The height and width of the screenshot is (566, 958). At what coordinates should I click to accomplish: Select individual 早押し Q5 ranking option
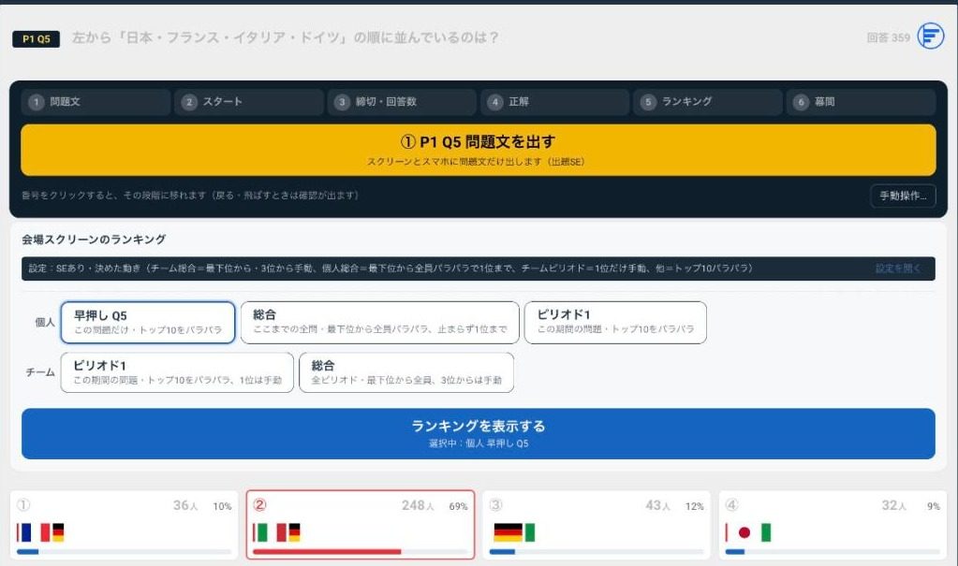(148, 323)
